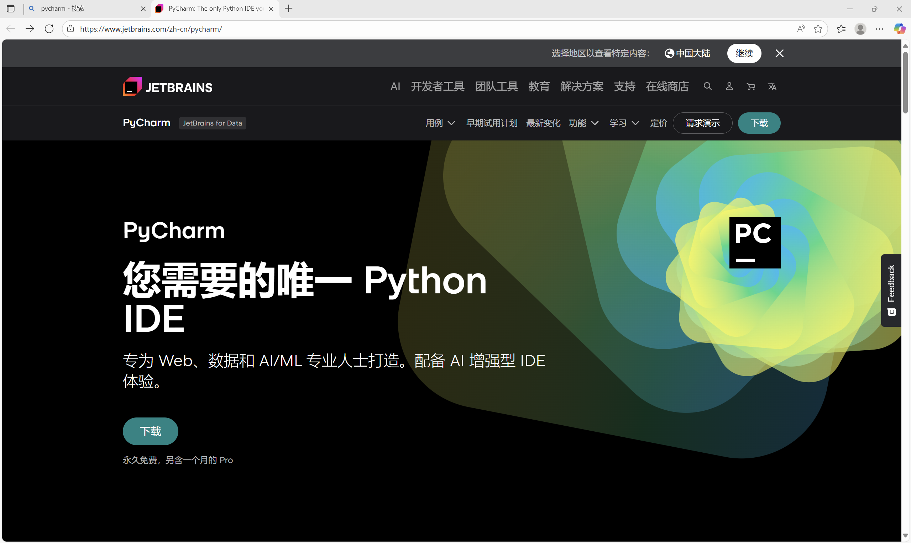Open browser Settings and more menu
Image resolution: width=911 pixels, height=543 pixels.
pyautogui.click(x=880, y=29)
